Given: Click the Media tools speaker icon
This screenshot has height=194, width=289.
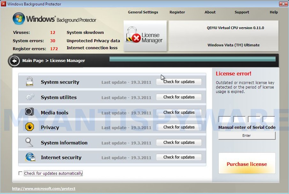Looking at the screenshot, I should click(x=29, y=112).
